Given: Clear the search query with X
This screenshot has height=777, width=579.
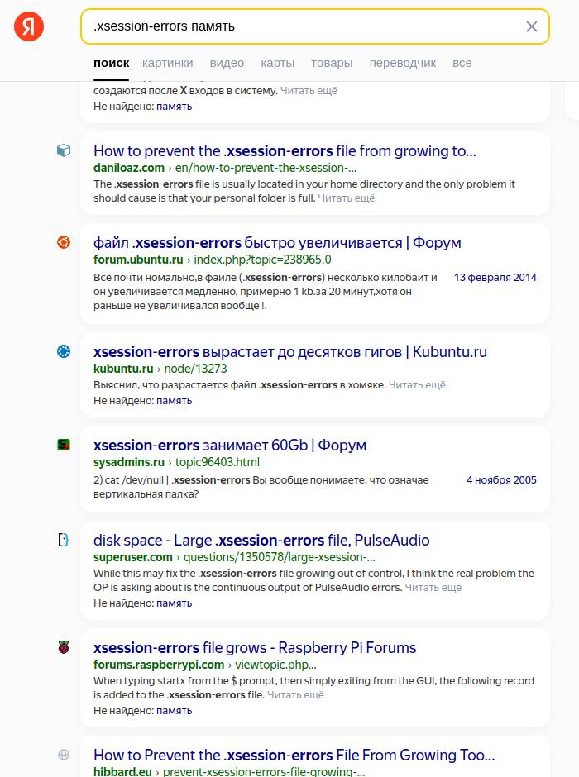Looking at the screenshot, I should point(532,26).
